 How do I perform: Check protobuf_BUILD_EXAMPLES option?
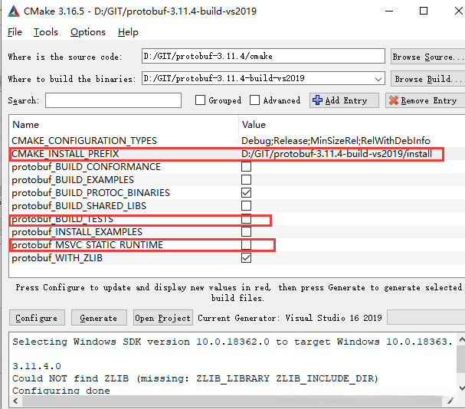[246, 180]
